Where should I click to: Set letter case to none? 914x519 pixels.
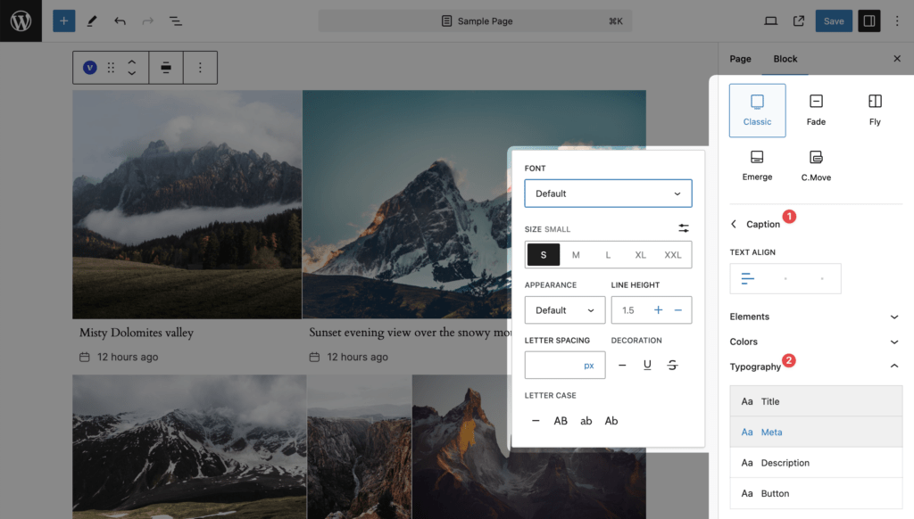[536, 421]
